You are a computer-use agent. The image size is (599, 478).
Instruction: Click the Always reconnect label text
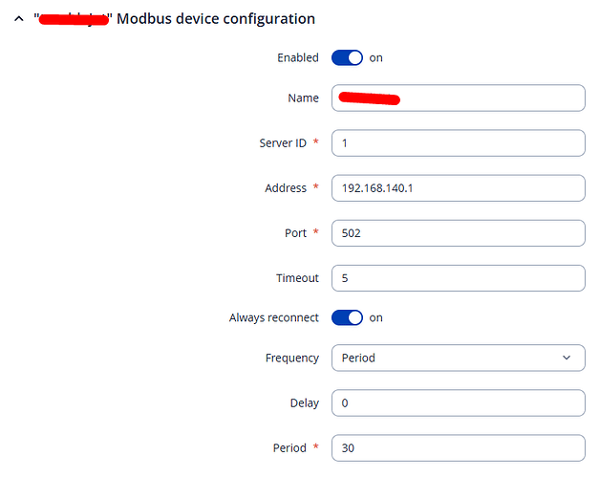[273, 317]
